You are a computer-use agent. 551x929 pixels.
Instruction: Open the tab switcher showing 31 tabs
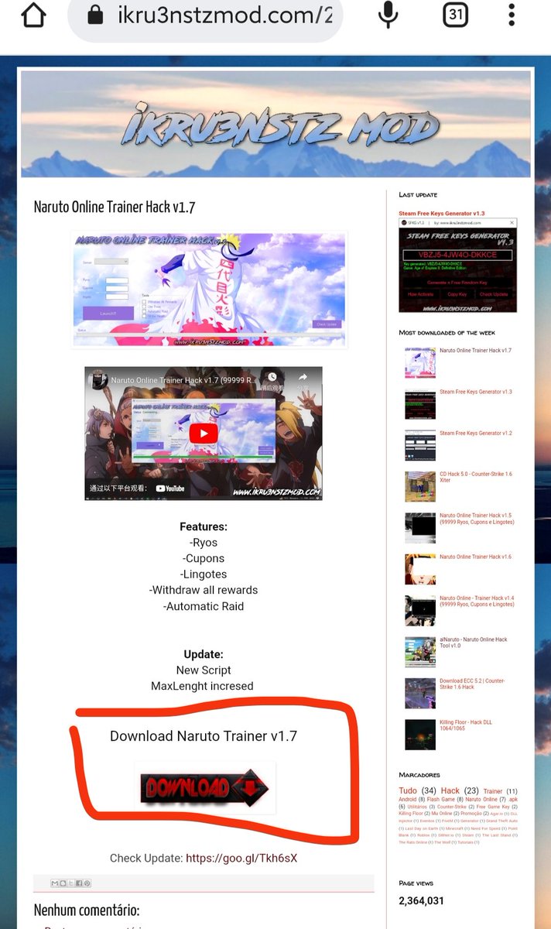coord(455,15)
